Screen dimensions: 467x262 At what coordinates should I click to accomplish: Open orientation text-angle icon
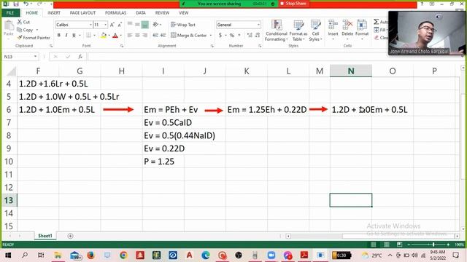[155, 25]
